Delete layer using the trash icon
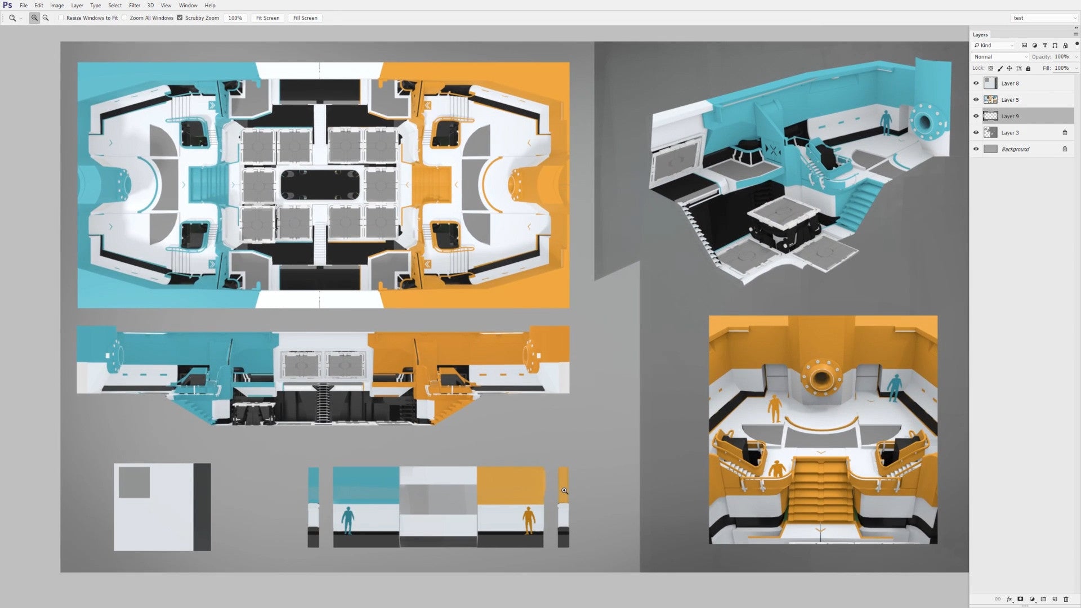The image size is (1081, 608). 1066,599
